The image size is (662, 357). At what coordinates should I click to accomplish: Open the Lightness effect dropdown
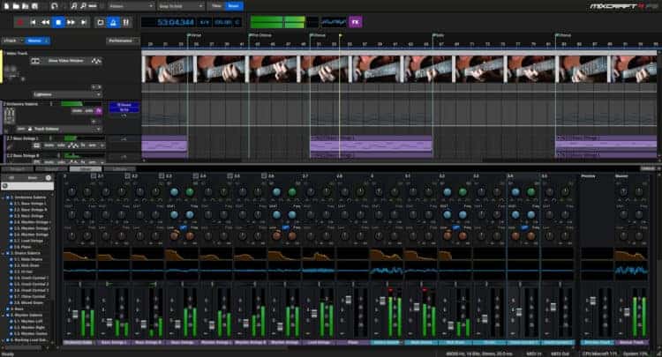coord(67,94)
